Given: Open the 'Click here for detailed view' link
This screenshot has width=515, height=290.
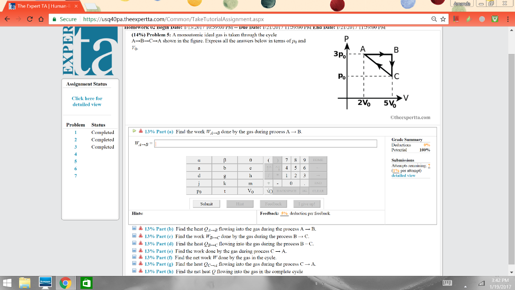Looking at the screenshot, I should coord(87,101).
